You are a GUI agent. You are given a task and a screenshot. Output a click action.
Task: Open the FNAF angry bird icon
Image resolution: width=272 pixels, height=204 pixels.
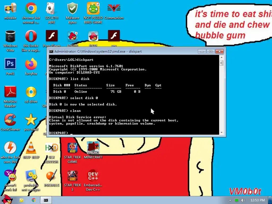(x=93, y=39)
